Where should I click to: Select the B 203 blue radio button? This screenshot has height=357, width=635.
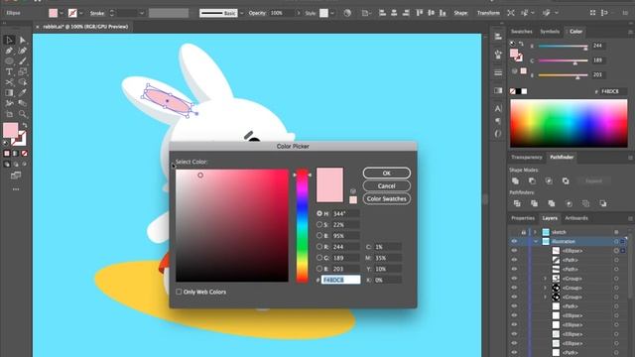click(319, 269)
